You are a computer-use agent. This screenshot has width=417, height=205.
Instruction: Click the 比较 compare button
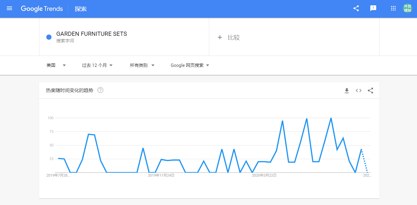(x=234, y=38)
